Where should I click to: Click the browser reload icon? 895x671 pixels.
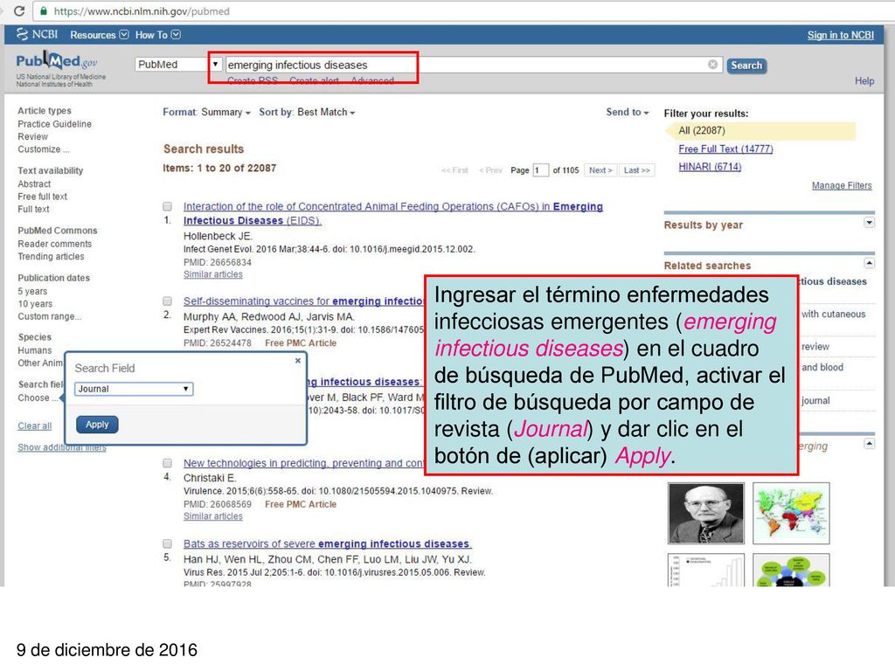coord(19,10)
